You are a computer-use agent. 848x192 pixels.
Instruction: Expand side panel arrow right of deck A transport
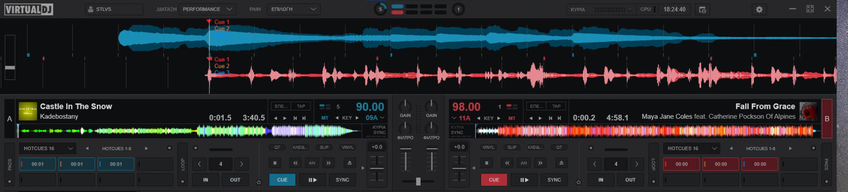[x=363, y=168]
